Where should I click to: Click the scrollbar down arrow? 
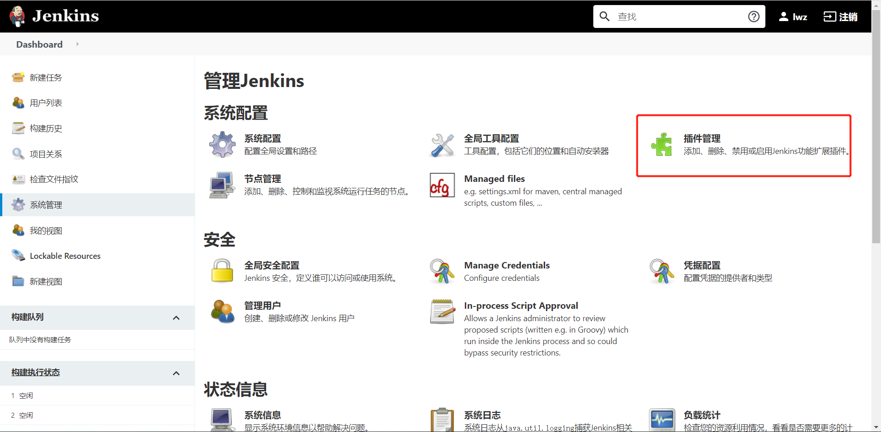pos(876,427)
